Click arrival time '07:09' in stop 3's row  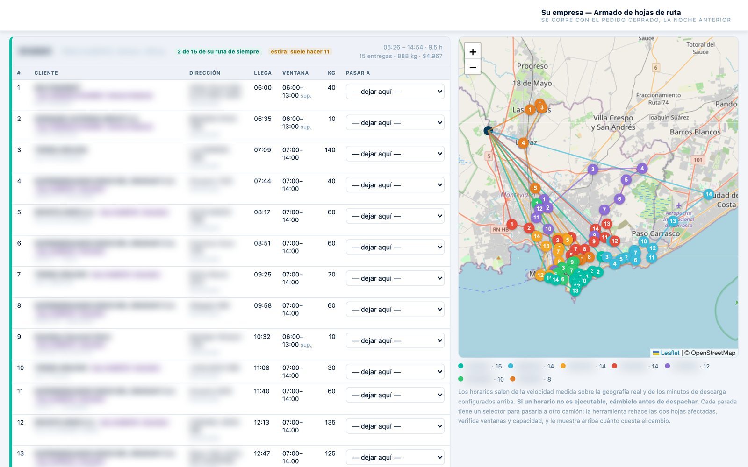[x=262, y=150]
